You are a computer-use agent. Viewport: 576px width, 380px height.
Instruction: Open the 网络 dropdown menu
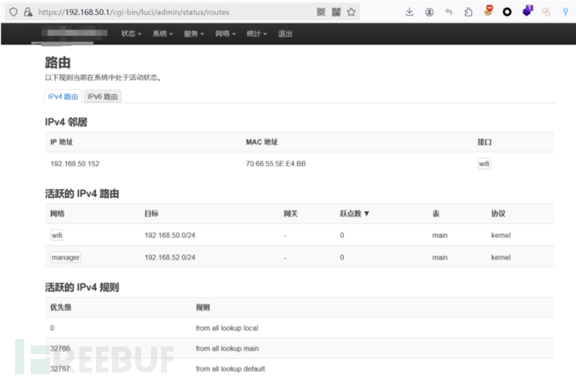tap(225, 33)
